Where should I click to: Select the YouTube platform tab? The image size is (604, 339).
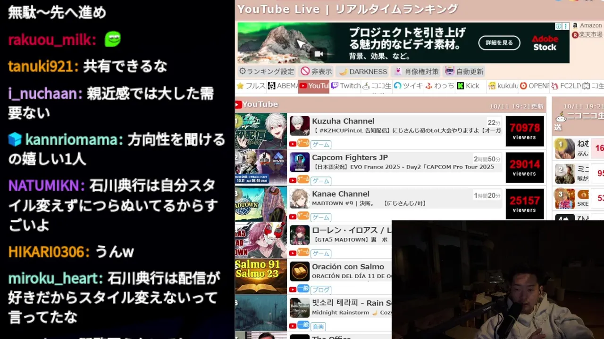(x=313, y=86)
